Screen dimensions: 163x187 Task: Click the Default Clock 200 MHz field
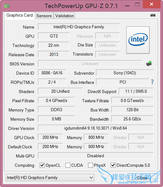tap(50, 146)
